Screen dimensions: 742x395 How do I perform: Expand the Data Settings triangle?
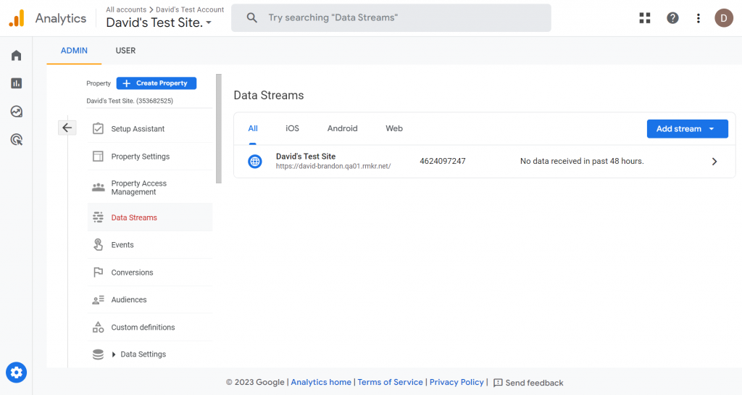pyautogui.click(x=114, y=354)
